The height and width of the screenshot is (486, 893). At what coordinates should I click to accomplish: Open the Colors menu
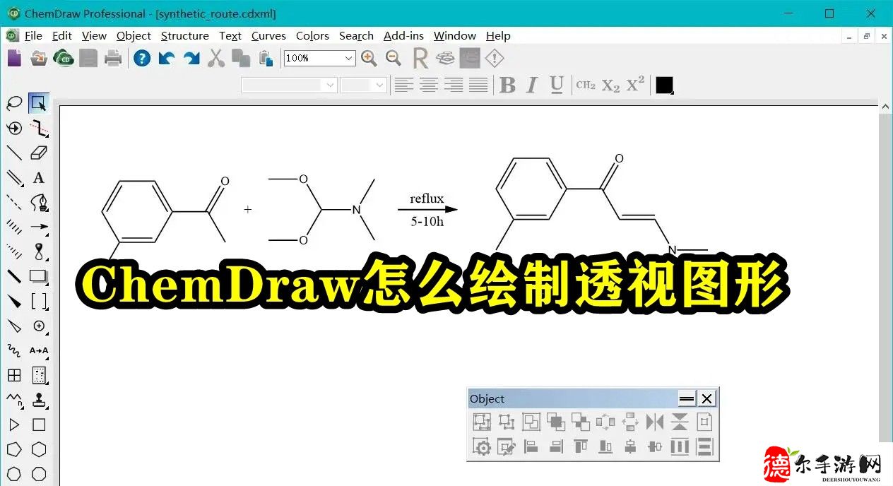(312, 35)
